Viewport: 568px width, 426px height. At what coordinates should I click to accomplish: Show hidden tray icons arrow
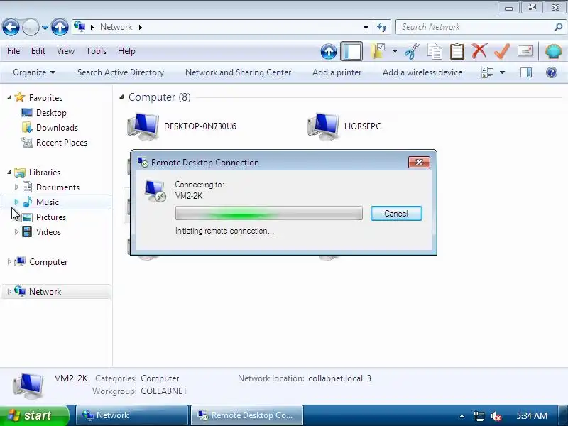coord(461,416)
